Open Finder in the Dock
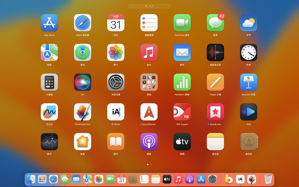Image resolution: width=299 pixels, height=187 pixels. [x=31, y=179]
